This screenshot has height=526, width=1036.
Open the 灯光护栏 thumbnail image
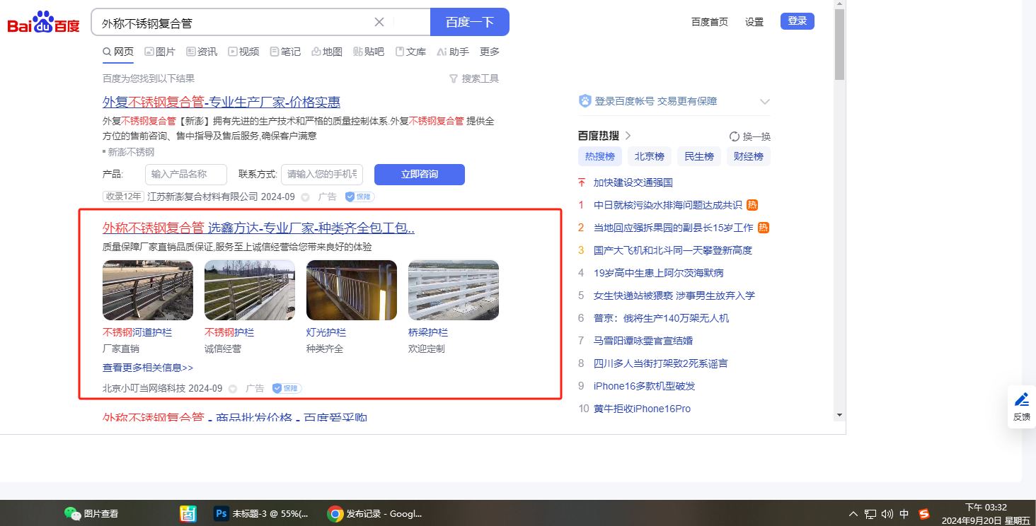click(x=352, y=291)
